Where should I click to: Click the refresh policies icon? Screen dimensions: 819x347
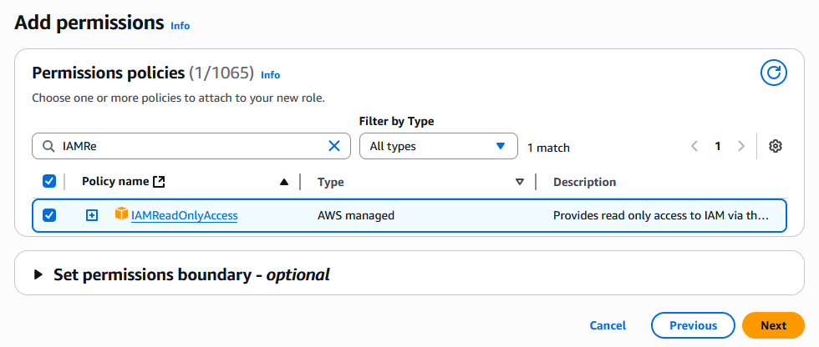[774, 73]
